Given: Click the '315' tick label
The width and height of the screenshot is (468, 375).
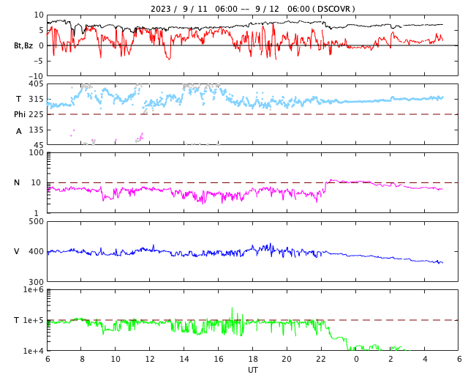Looking at the screenshot, I should click(36, 100).
